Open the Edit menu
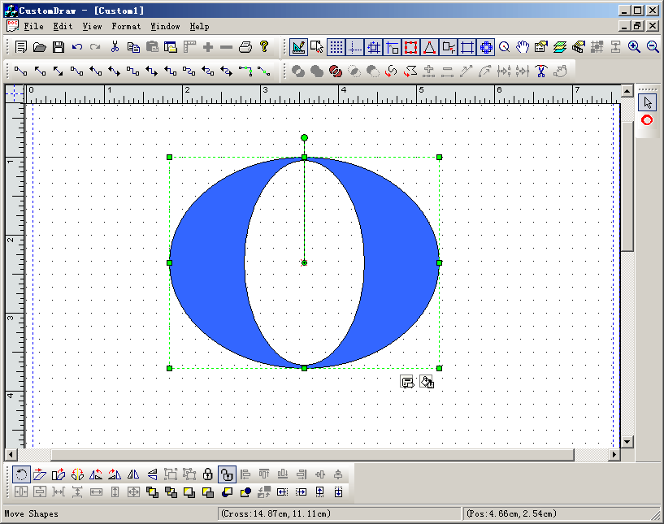This screenshot has height=524, width=664. coord(63,26)
